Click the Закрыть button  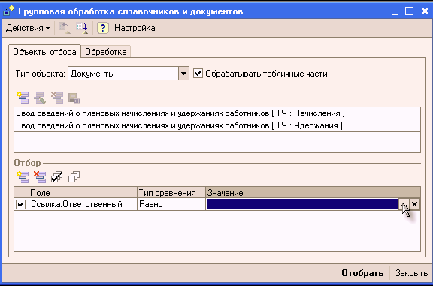tap(411, 273)
